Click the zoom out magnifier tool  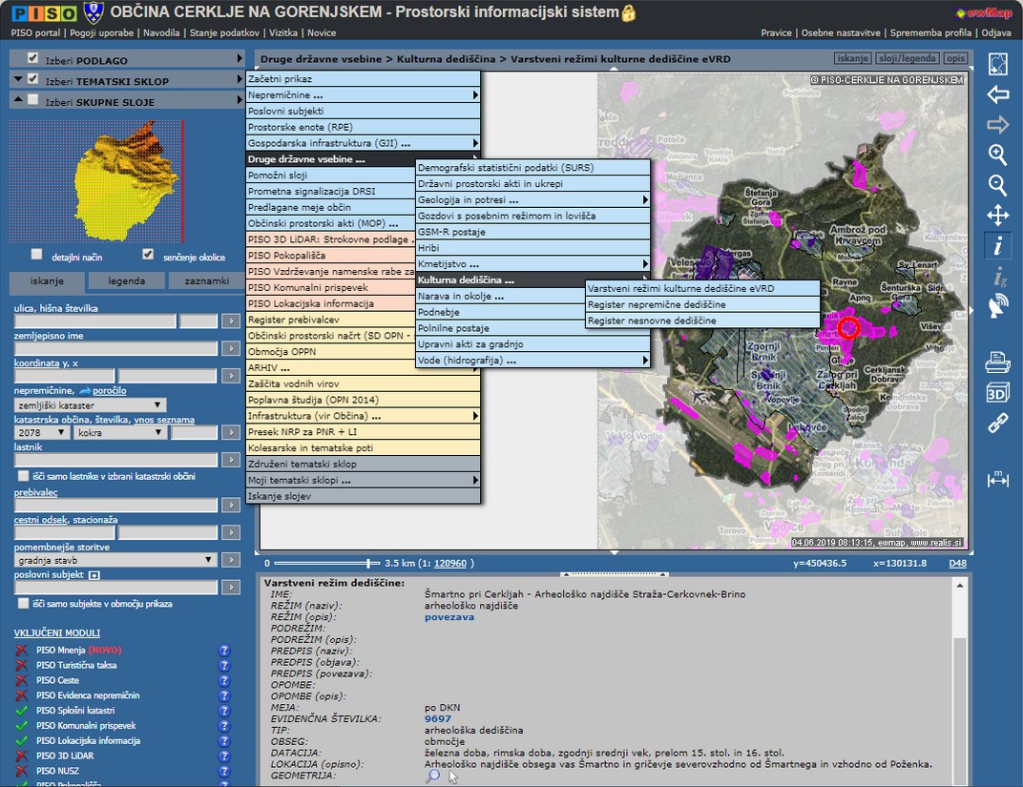click(997, 185)
